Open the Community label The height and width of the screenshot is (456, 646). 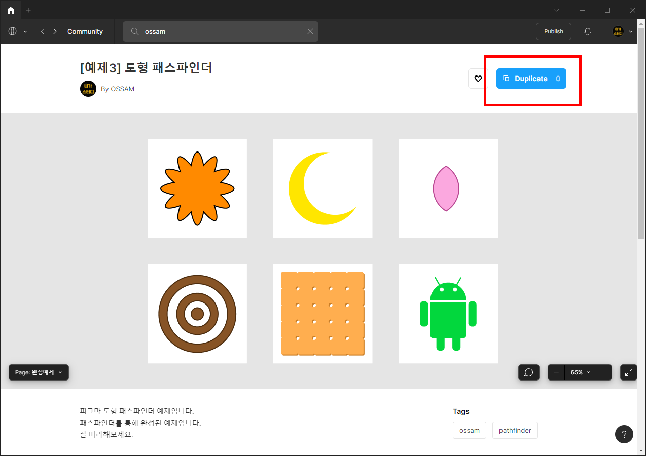85,31
